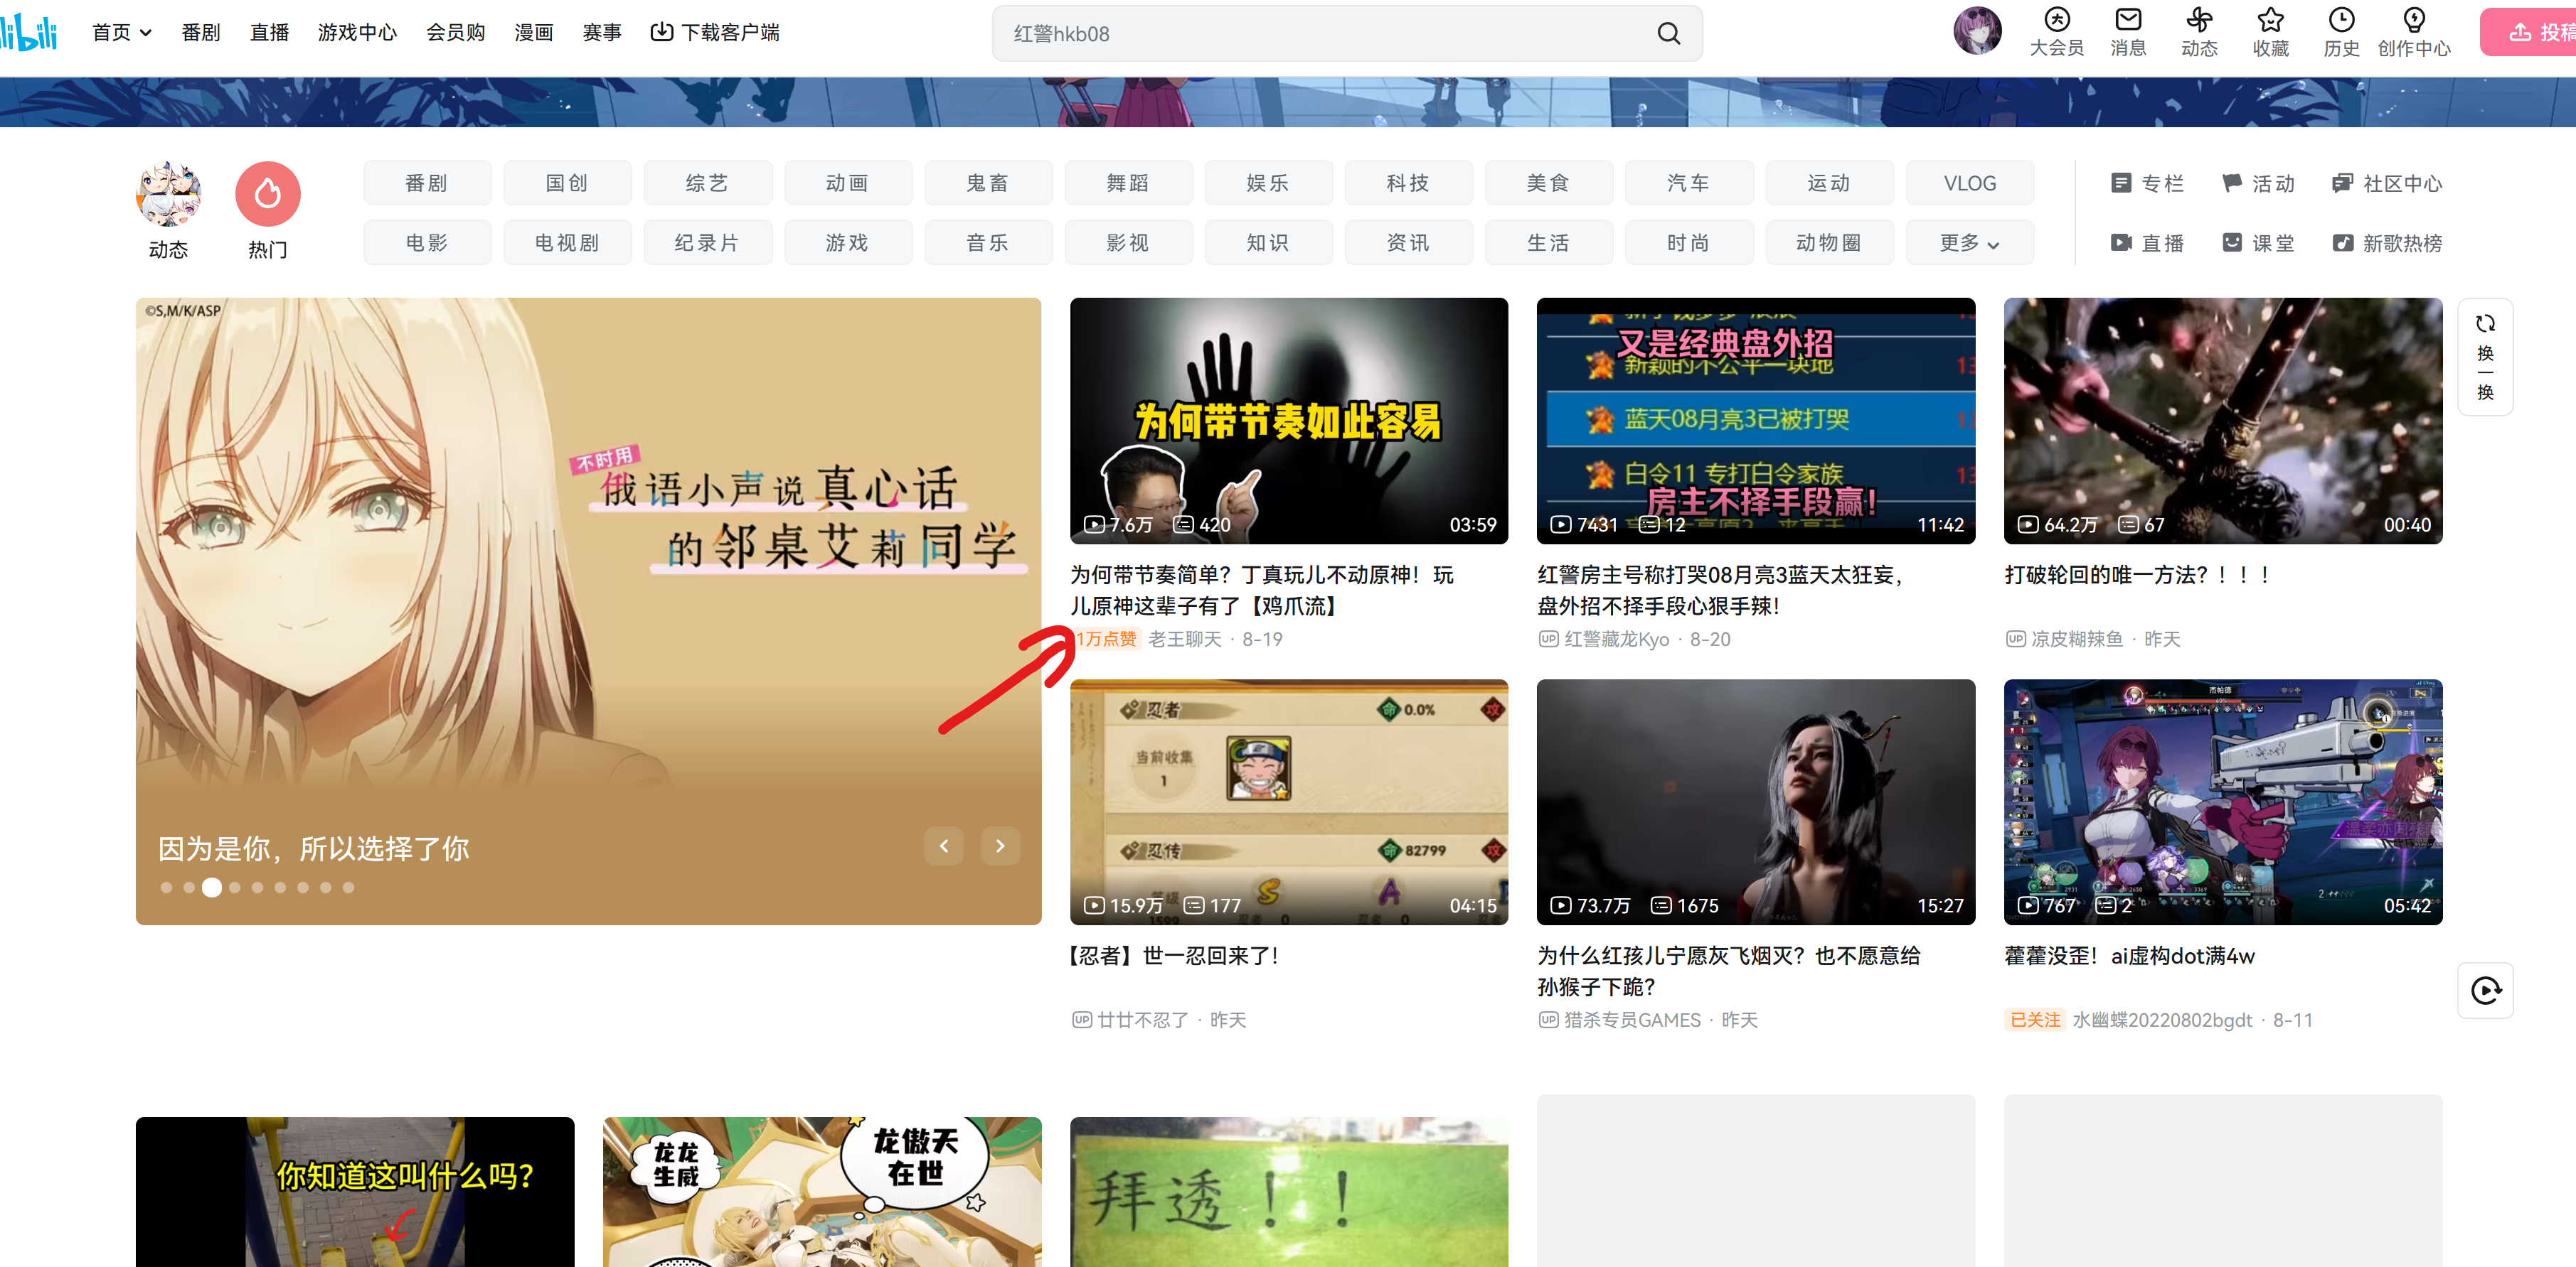The image size is (2576, 1267).
Task: Select the VLOG category
Action: [x=1969, y=184]
